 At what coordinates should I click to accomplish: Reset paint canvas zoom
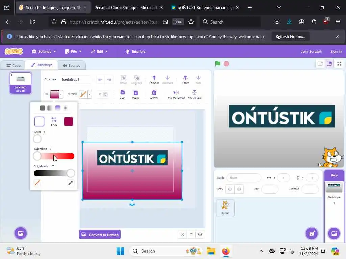tap(191, 235)
